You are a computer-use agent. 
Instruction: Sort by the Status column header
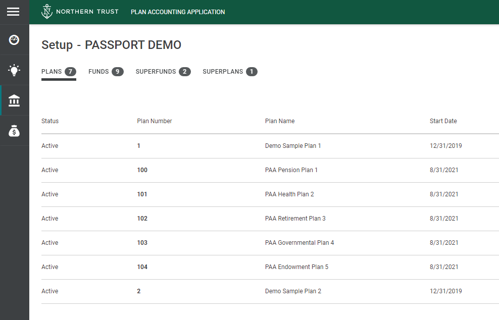(x=50, y=121)
